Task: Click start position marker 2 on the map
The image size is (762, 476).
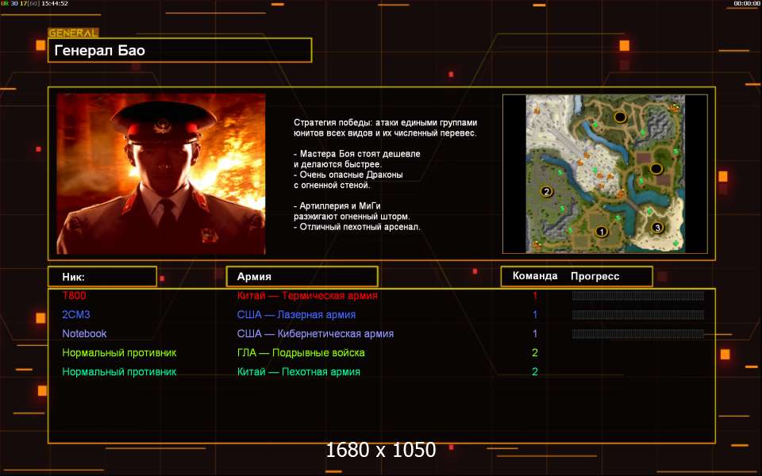Action: 546,191
